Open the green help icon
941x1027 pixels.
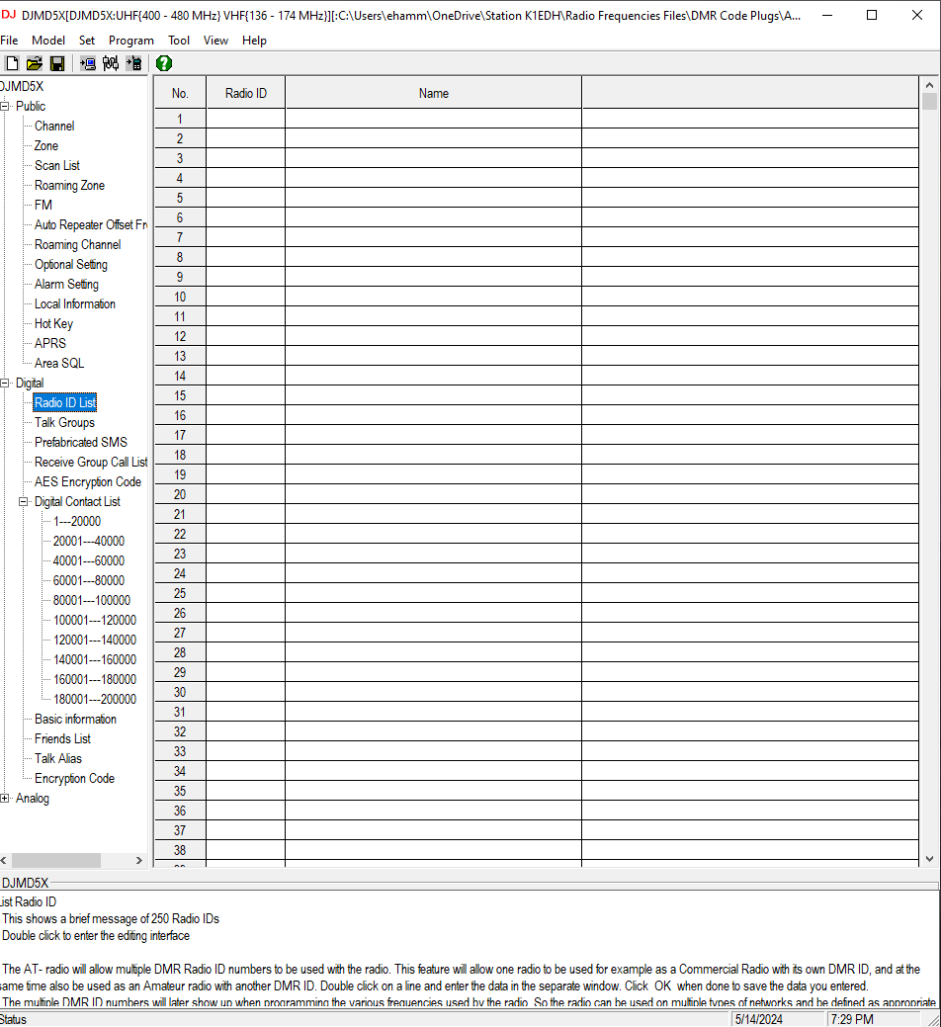[164, 63]
